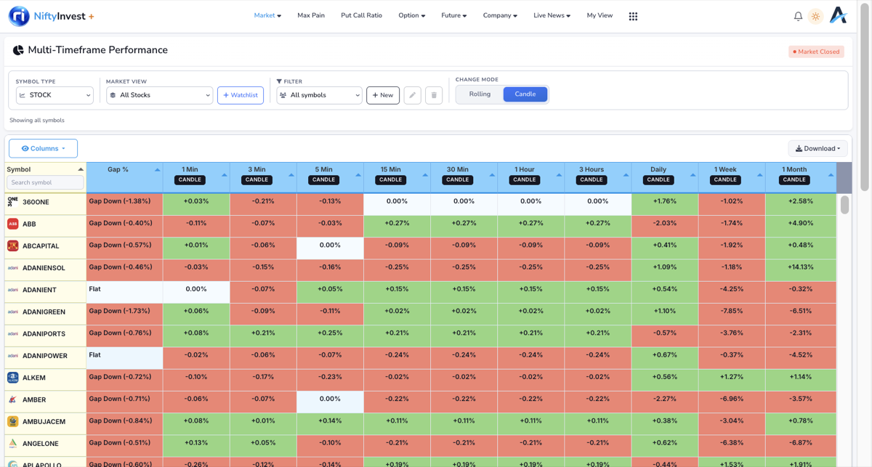Screen dimensions: 872x467
Task: Click the trash delete filter icon
Action: 434,95
